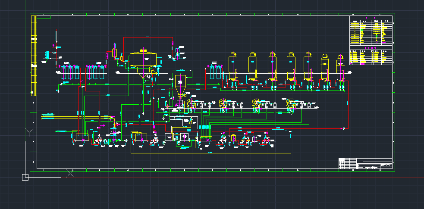This screenshot has width=424, height=209.
Task: Click the UCS X-axis cross marker
Action: (x=70, y=174)
